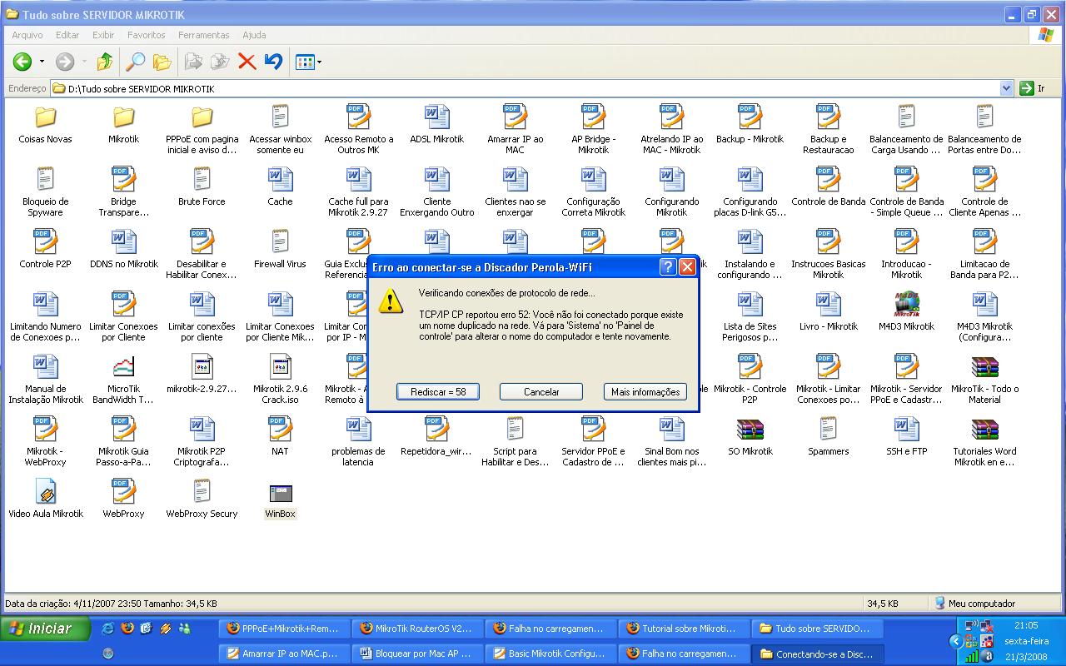Select the DDNS no Mikrotik document
Image resolution: width=1066 pixels, height=666 pixels.
[x=124, y=251]
